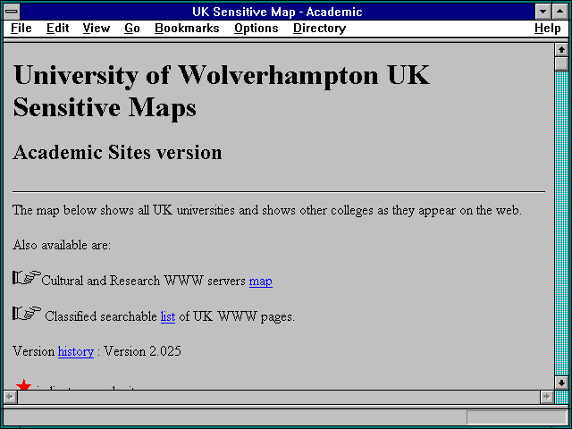This screenshot has width=572, height=429.
Task: Open the searchable list link
Action: 168,316
